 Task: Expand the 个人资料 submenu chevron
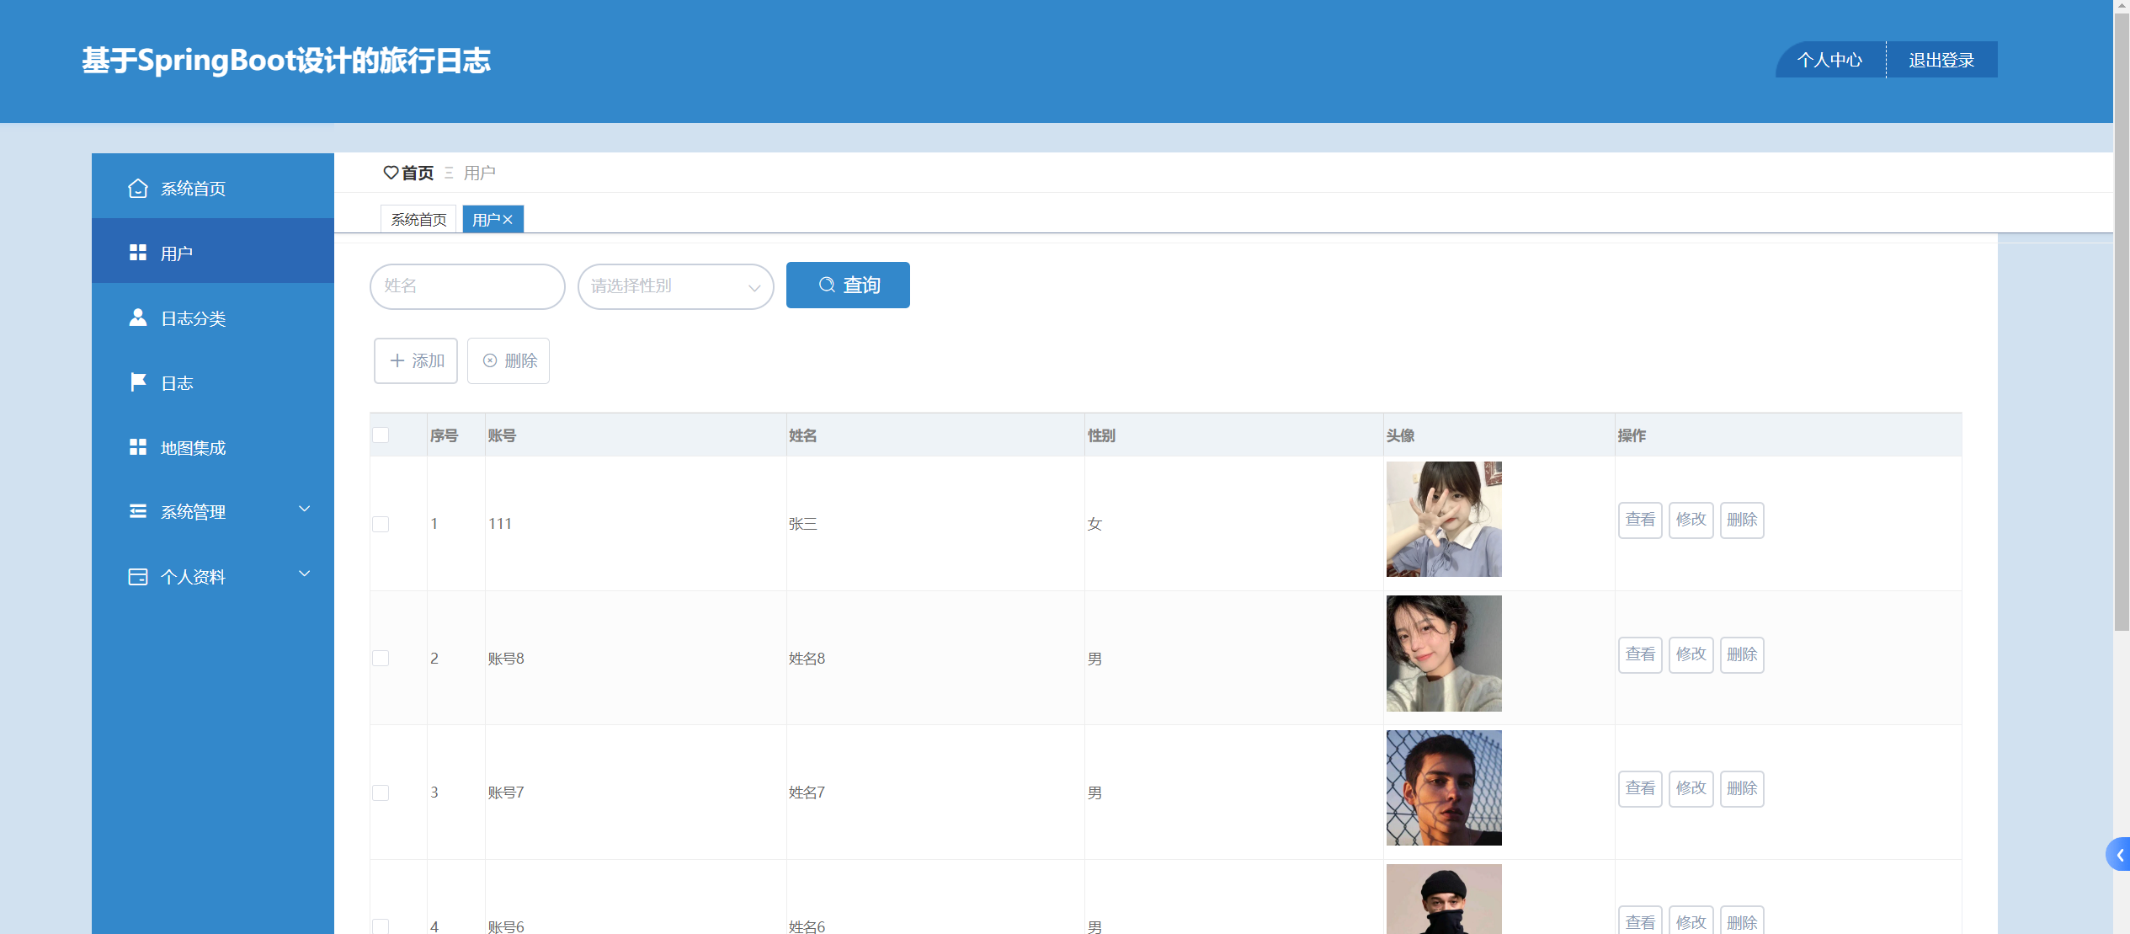click(305, 574)
